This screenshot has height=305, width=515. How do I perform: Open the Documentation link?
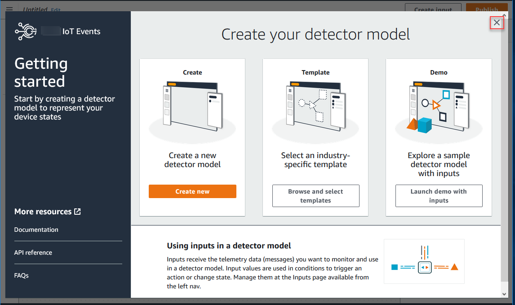tap(36, 230)
